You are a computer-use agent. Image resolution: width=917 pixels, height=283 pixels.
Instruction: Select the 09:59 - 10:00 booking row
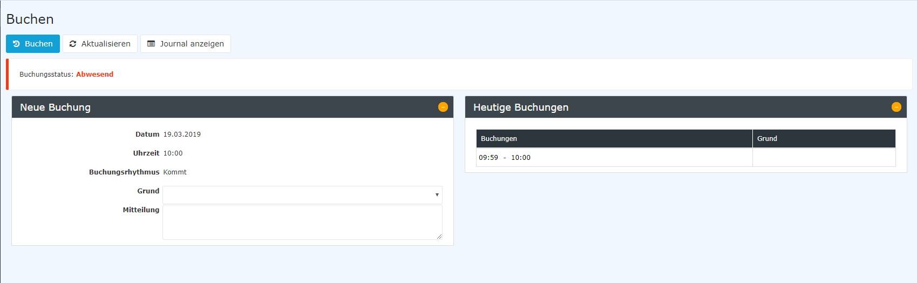coord(685,157)
